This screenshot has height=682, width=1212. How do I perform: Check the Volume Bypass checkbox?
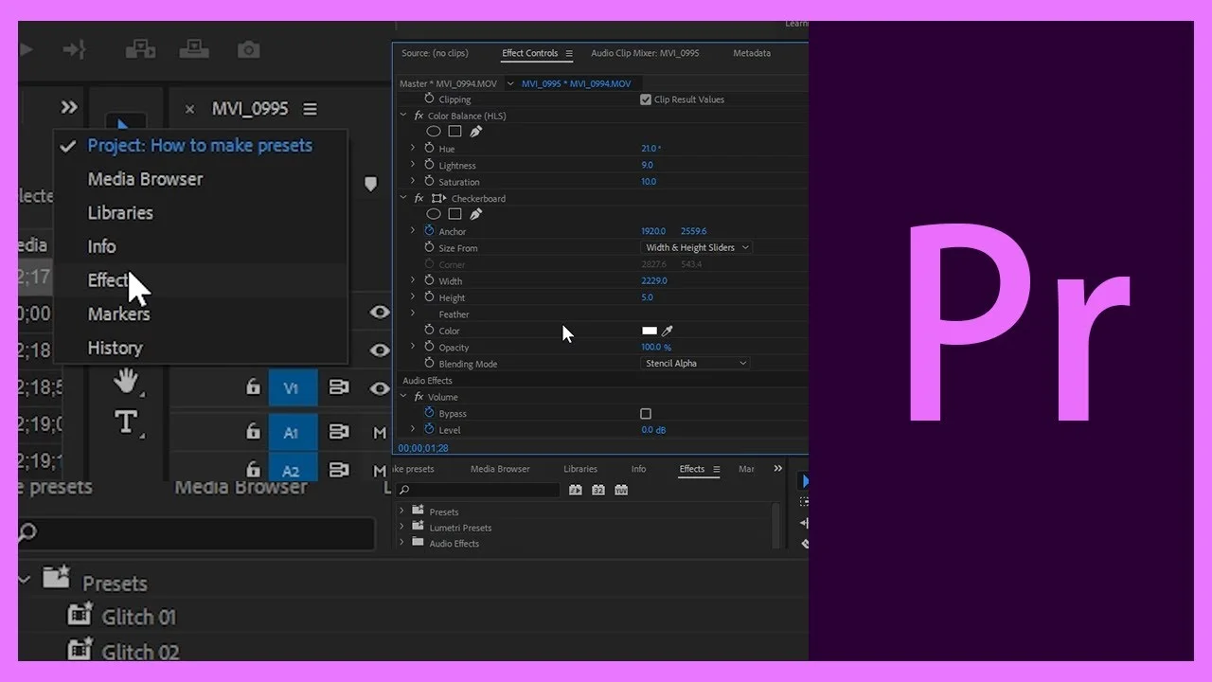(x=646, y=414)
